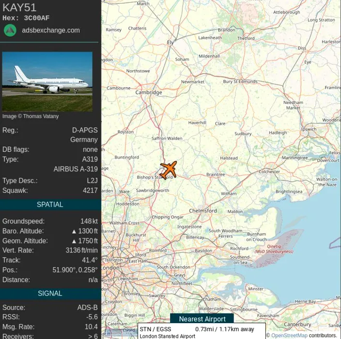Viewport: 341px width, 339px height.
Task: Click the OpenStreetMap attribution link
Action: 289,335
